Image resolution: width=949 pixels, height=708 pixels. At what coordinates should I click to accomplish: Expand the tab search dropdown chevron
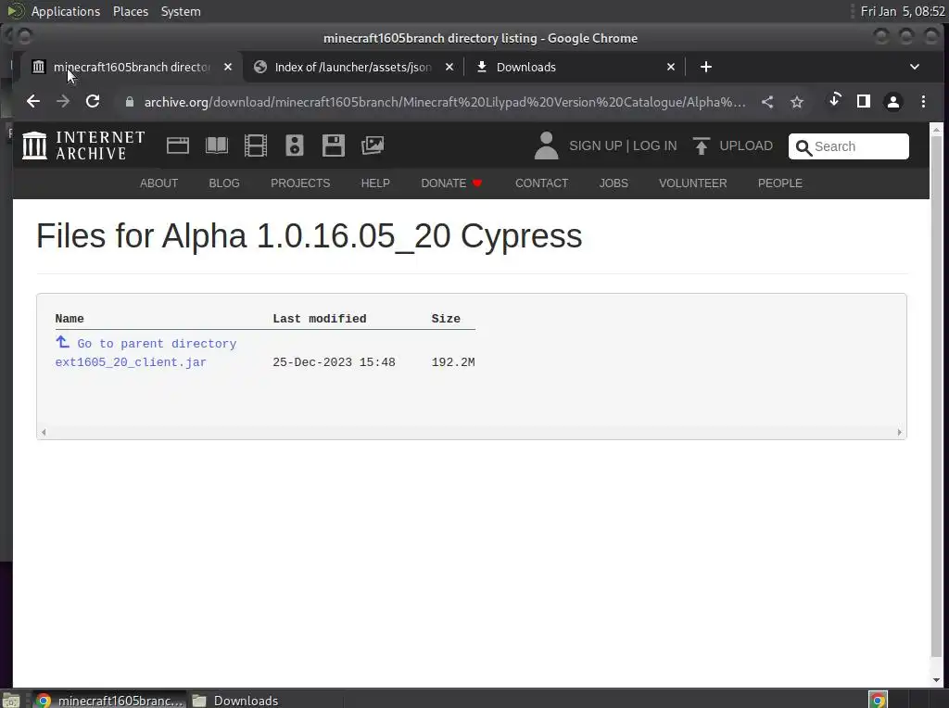pyautogui.click(x=915, y=67)
